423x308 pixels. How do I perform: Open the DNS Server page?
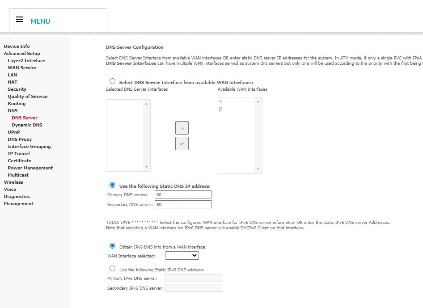(x=24, y=118)
